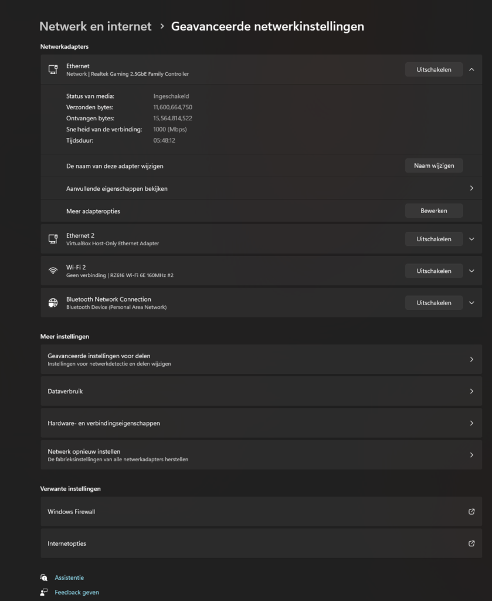Click Bewerken for more adapter options

pyautogui.click(x=434, y=211)
